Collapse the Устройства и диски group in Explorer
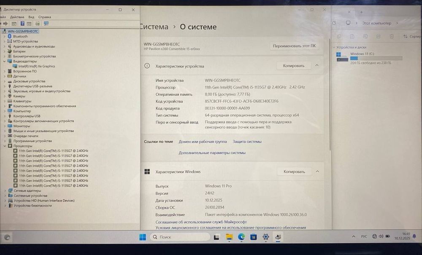 tap(334, 47)
